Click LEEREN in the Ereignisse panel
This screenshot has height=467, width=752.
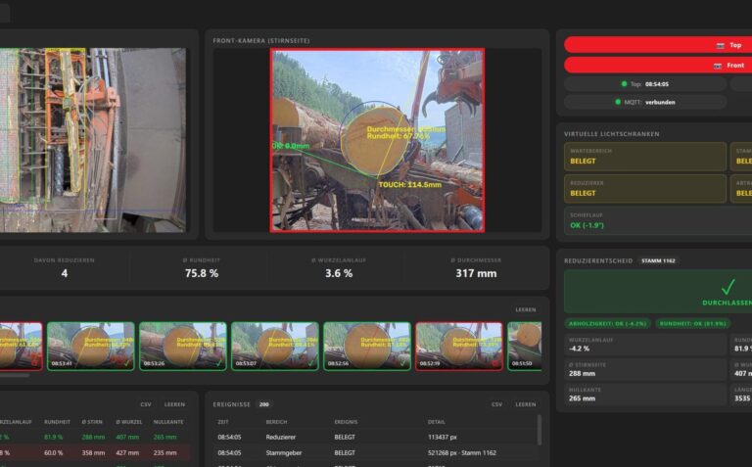[x=526, y=404]
